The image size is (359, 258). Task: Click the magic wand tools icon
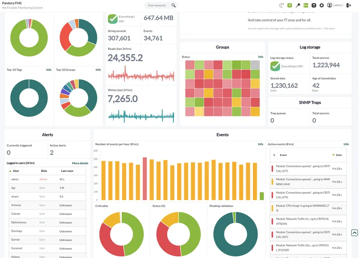pyautogui.click(x=298, y=5)
